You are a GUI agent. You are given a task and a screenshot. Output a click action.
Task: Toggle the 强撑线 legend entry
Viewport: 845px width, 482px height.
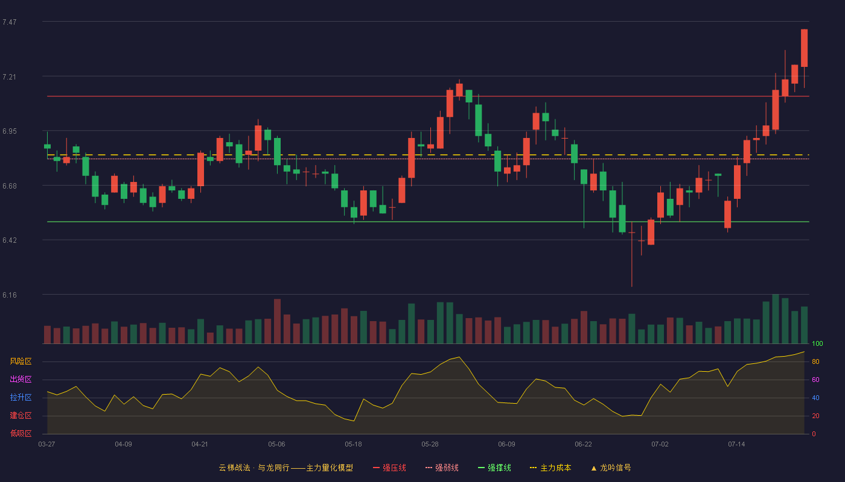click(494, 468)
